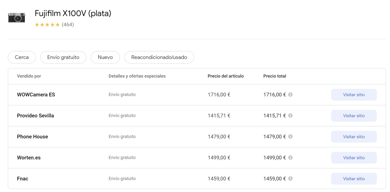Click Worten.es item price 1499,00 €
Screen dimensions: 390x192
(219, 157)
